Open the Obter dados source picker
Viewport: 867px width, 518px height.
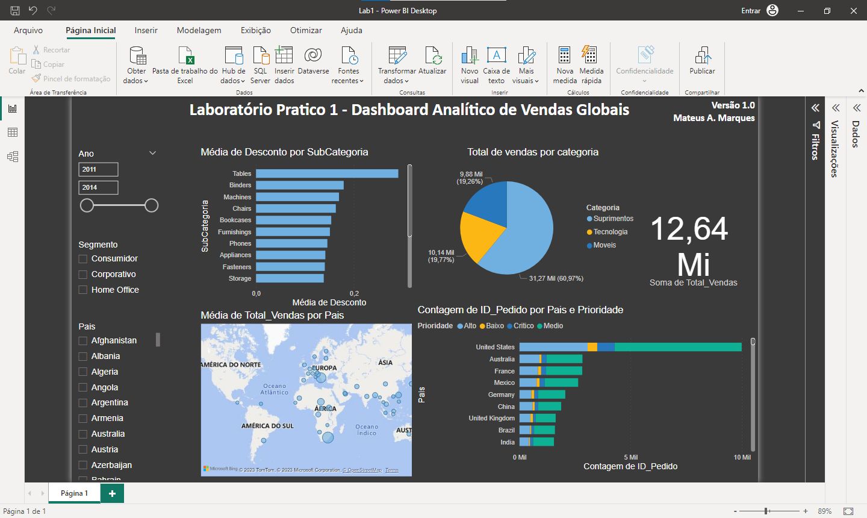point(137,65)
